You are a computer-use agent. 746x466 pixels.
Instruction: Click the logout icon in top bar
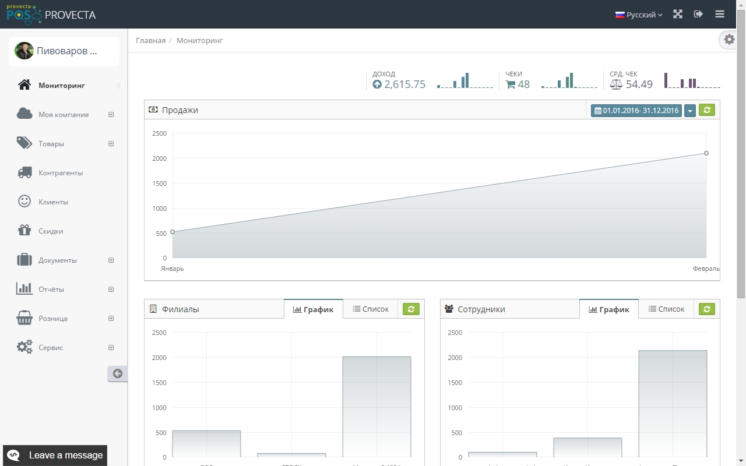[x=698, y=15]
